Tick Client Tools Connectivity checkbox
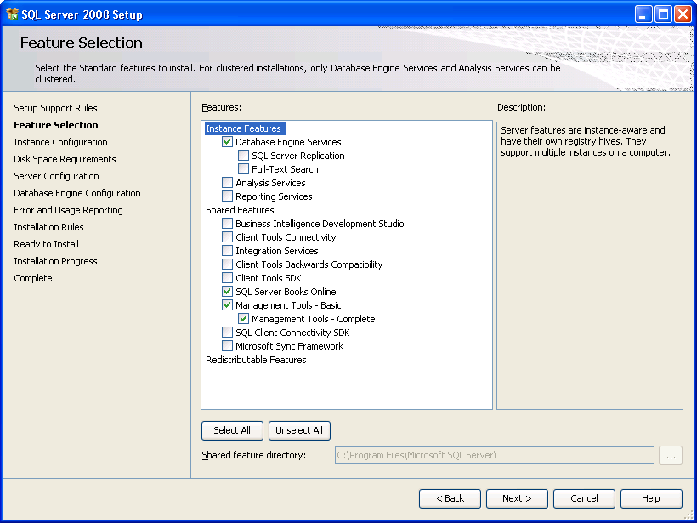The image size is (697, 523). 227,237
